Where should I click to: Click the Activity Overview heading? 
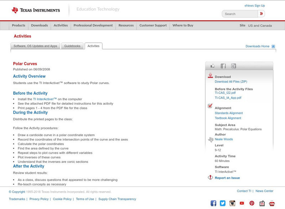pos(29,76)
